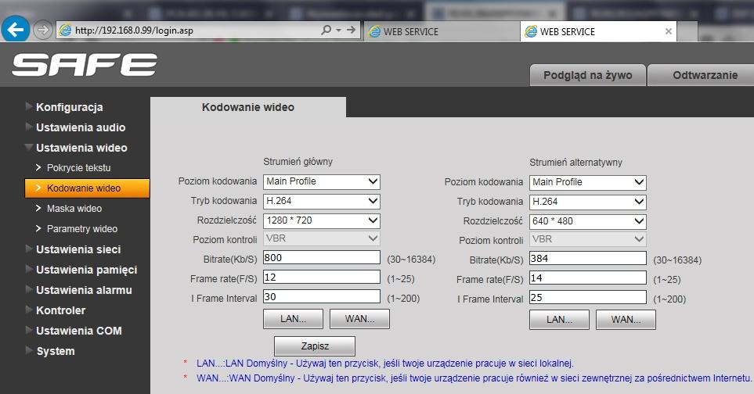Open the Podgląd na żywo tab
The width and height of the screenshot is (754, 394).
[x=588, y=75]
